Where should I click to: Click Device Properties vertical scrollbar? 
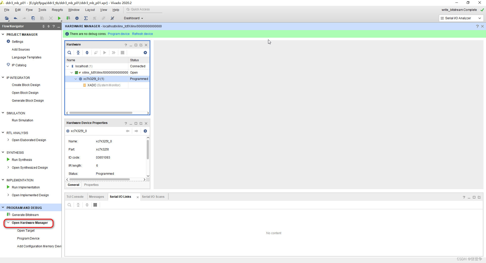coord(148,150)
